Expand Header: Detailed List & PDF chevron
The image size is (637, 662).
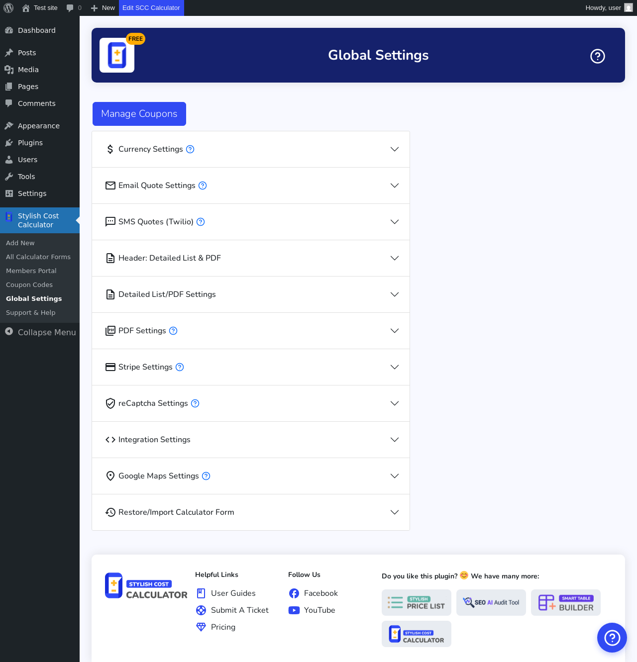click(x=395, y=258)
